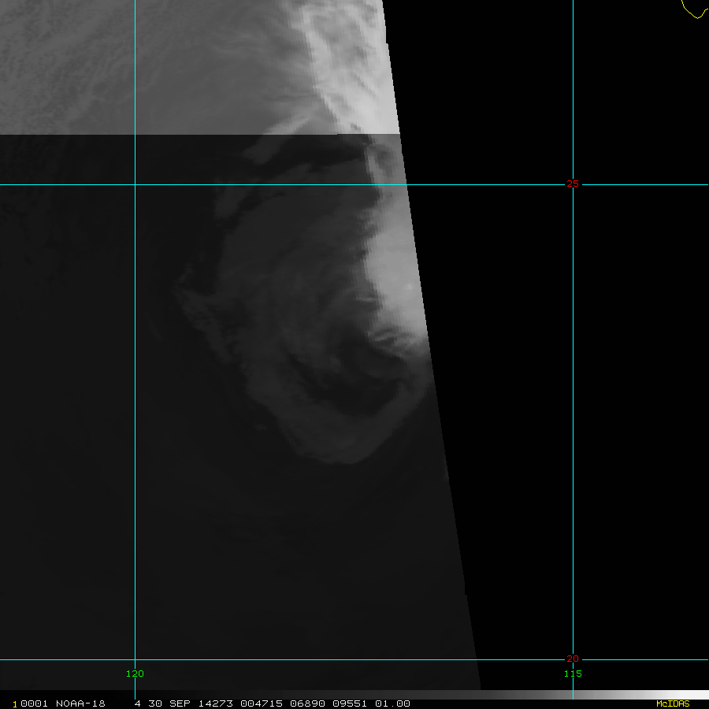This screenshot has height=709, width=709.
Task: Click the red latitude label 20
Action: point(573,659)
